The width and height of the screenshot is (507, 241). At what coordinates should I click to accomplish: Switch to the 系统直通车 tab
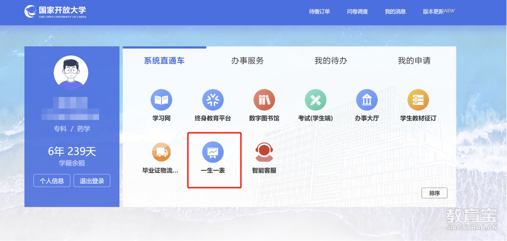click(164, 60)
